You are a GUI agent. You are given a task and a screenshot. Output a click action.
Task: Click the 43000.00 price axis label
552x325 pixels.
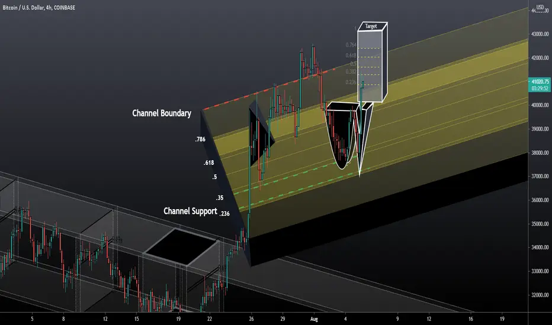tap(540, 34)
